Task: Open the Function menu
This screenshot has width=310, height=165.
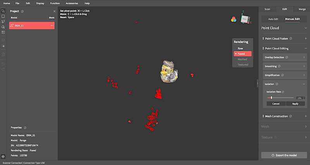Action: click(55, 3)
